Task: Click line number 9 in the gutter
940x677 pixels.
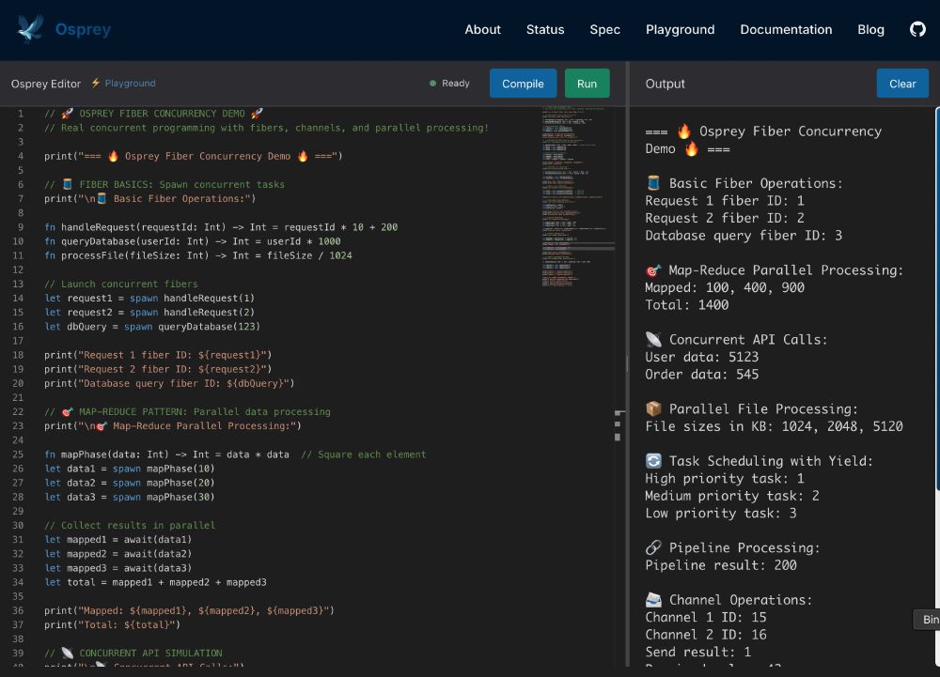Action: click(21, 227)
